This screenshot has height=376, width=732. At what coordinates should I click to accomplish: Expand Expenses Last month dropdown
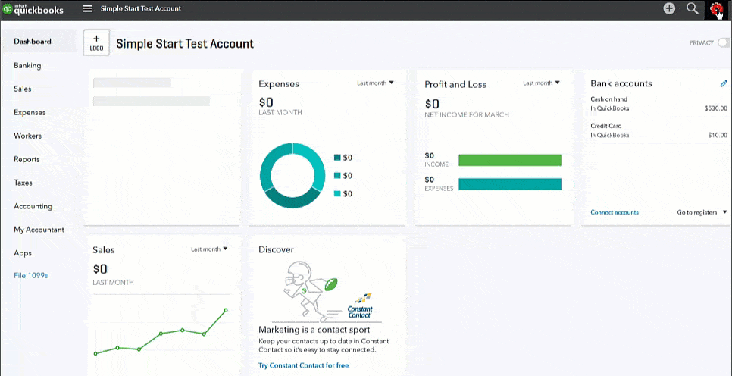[375, 83]
